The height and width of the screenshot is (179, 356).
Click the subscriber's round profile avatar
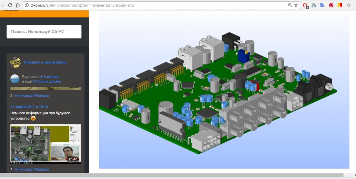click(x=15, y=79)
